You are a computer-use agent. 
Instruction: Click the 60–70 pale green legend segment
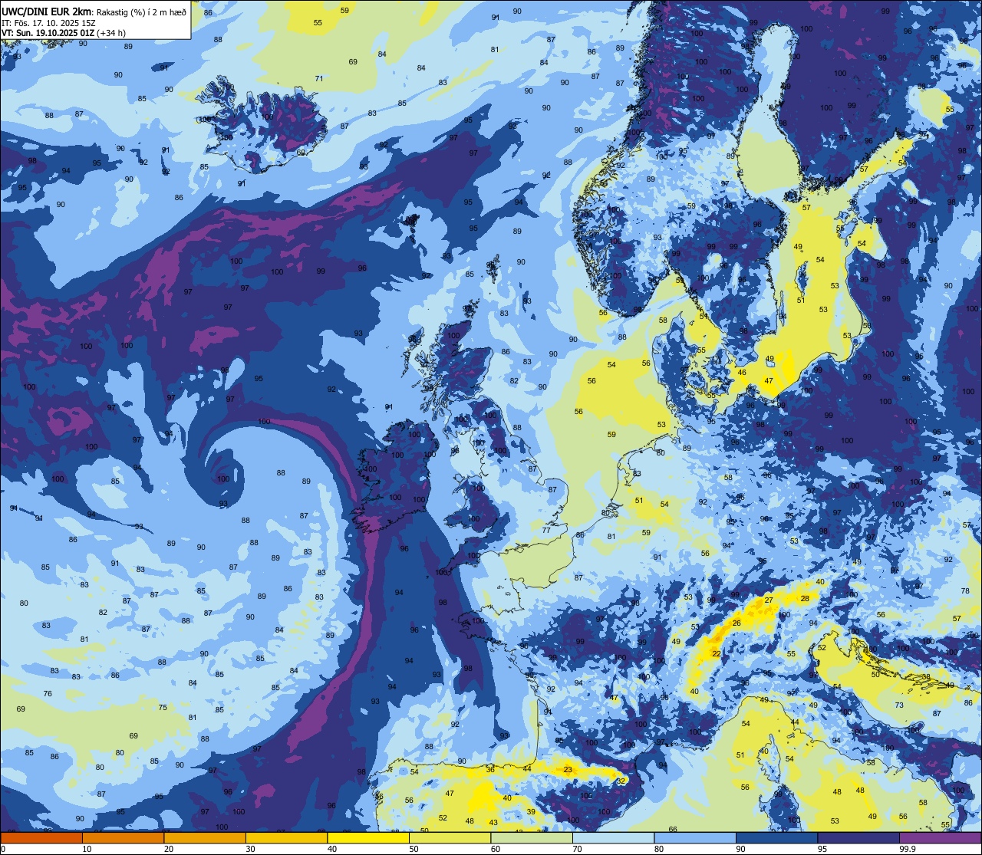(x=532, y=837)
